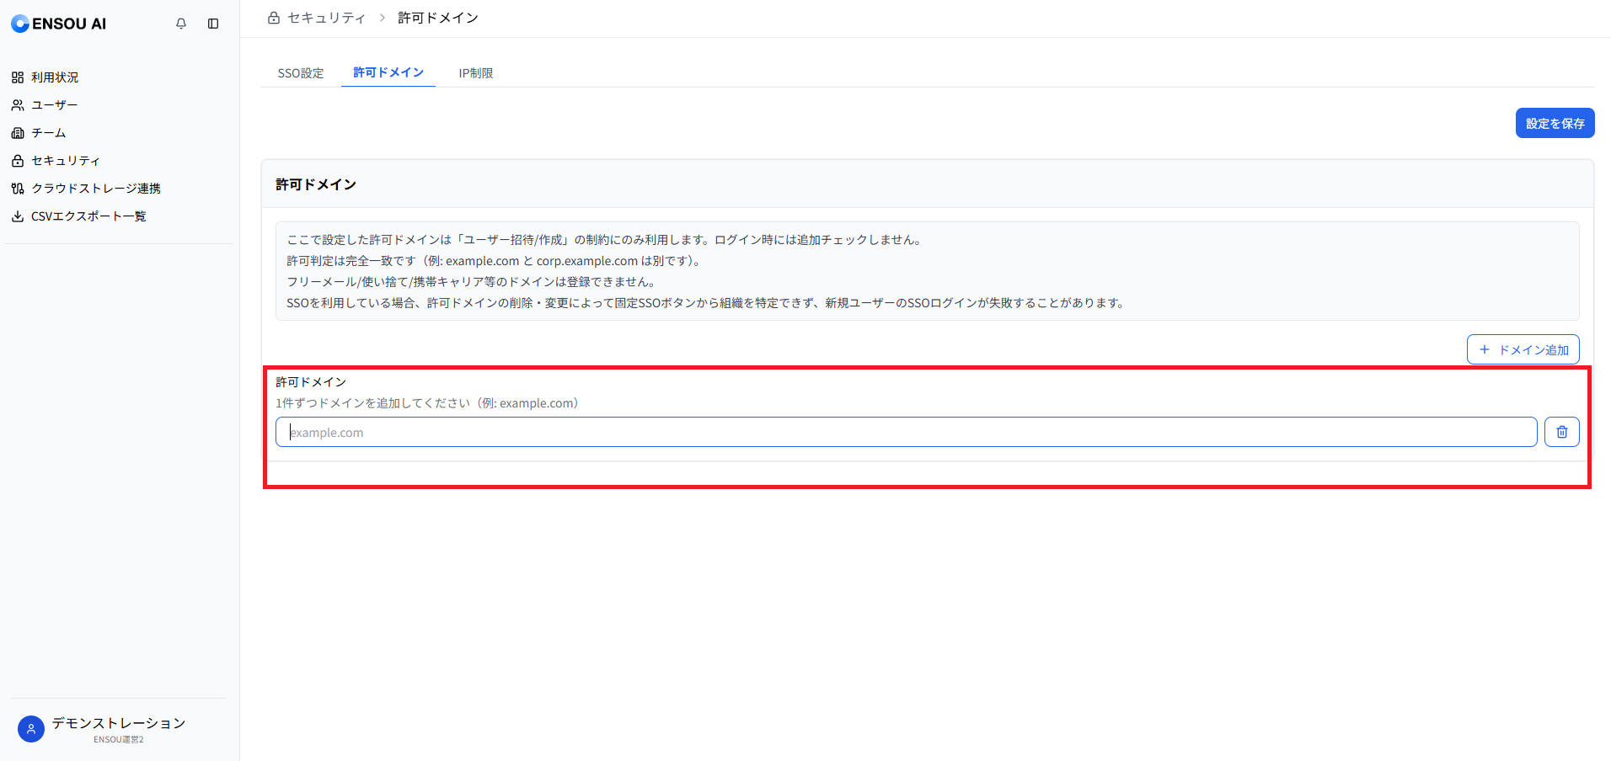Click the trash icon beside the domain field
Viewport: 1611px width, 761px height.
[x=1561, y=432]
